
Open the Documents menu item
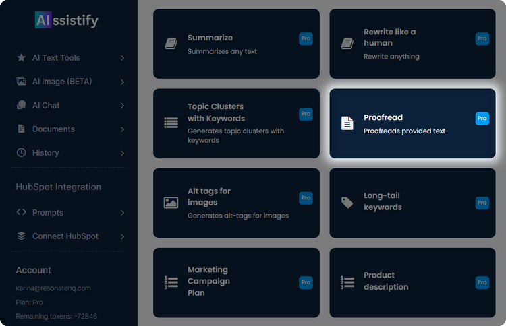tap(53, 129)
